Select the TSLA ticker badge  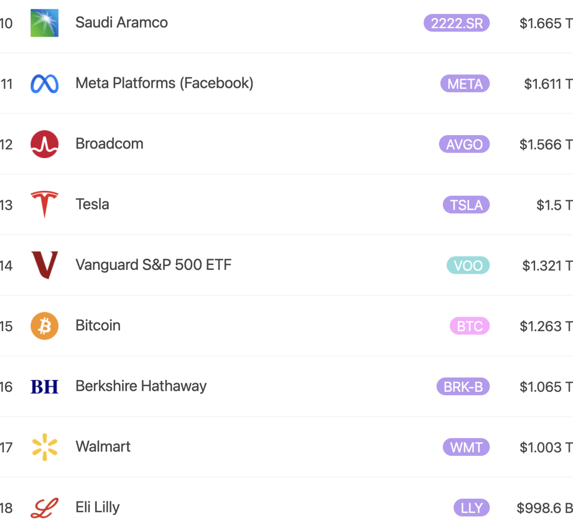466,205
